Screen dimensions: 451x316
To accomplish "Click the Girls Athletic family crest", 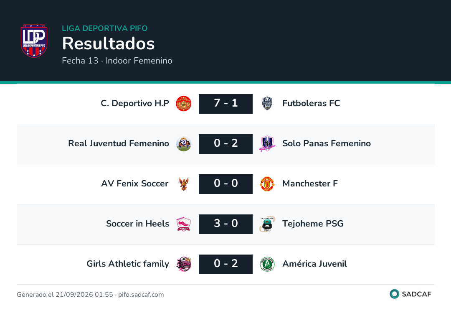I will [x=183, y=264].
